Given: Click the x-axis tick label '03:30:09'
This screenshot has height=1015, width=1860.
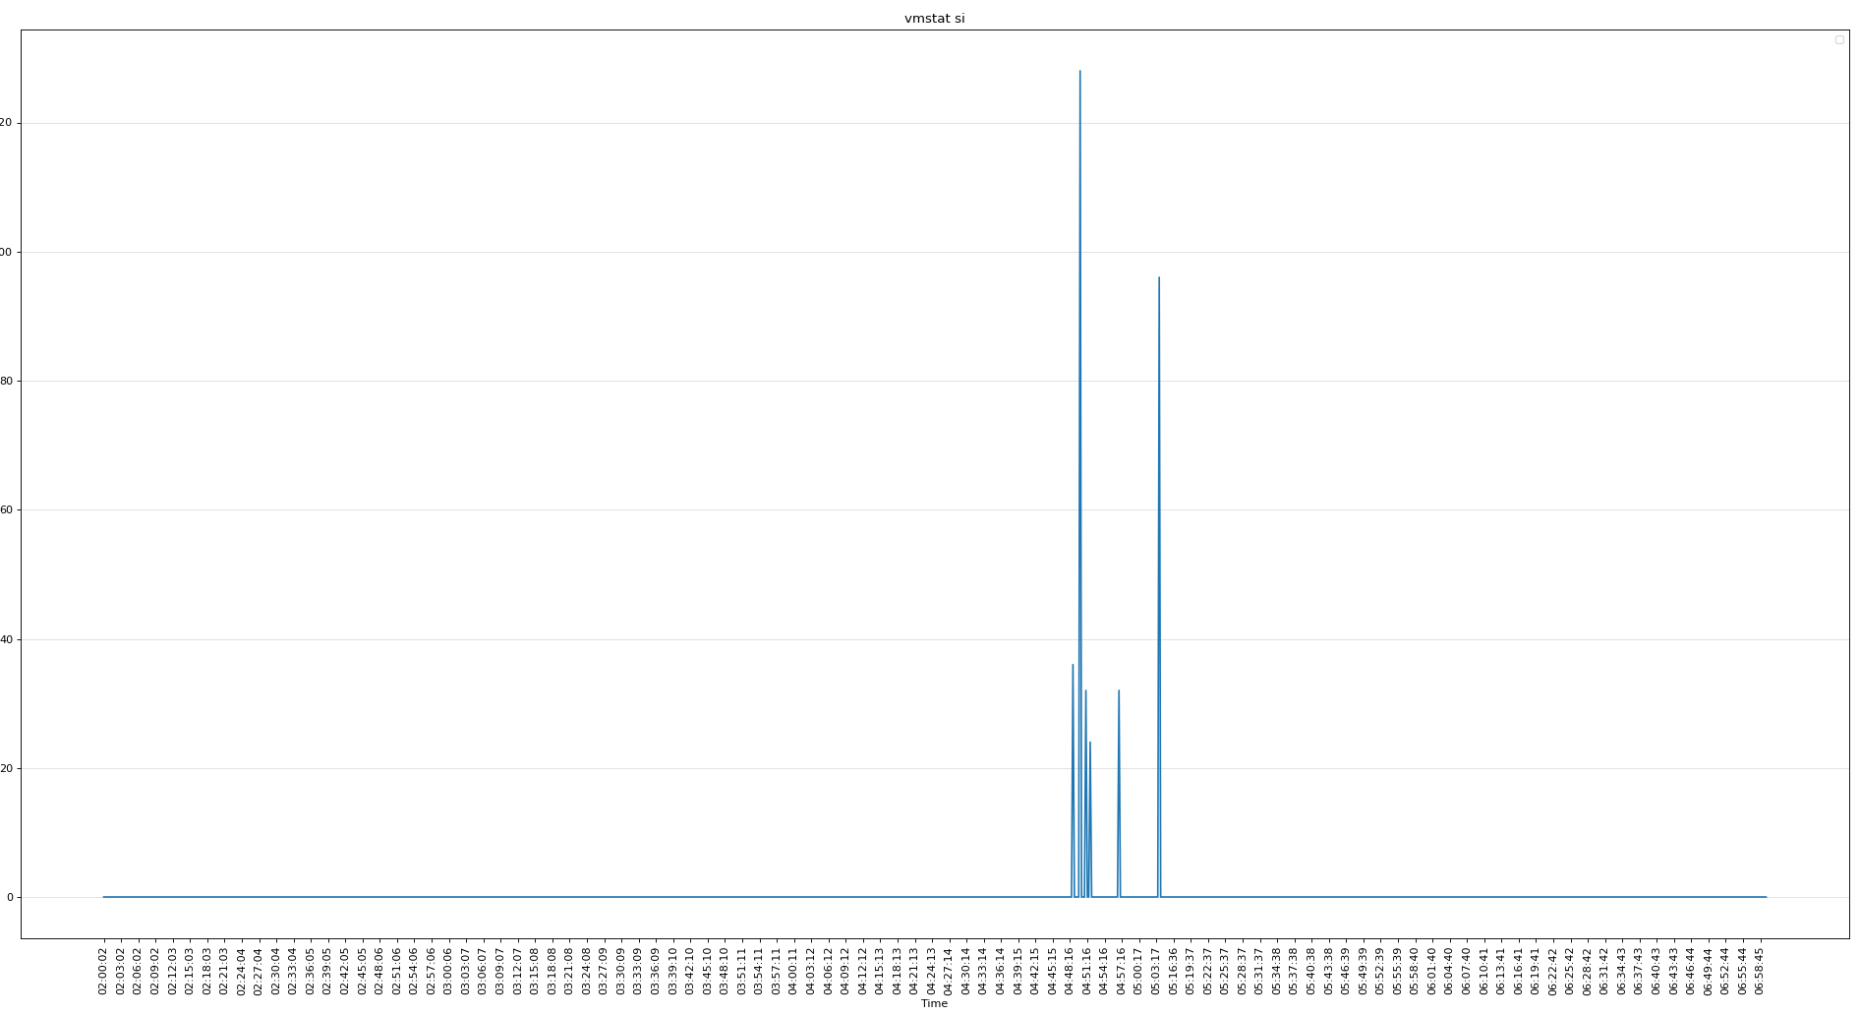Looking at the screenshot, I should point(620,972).
